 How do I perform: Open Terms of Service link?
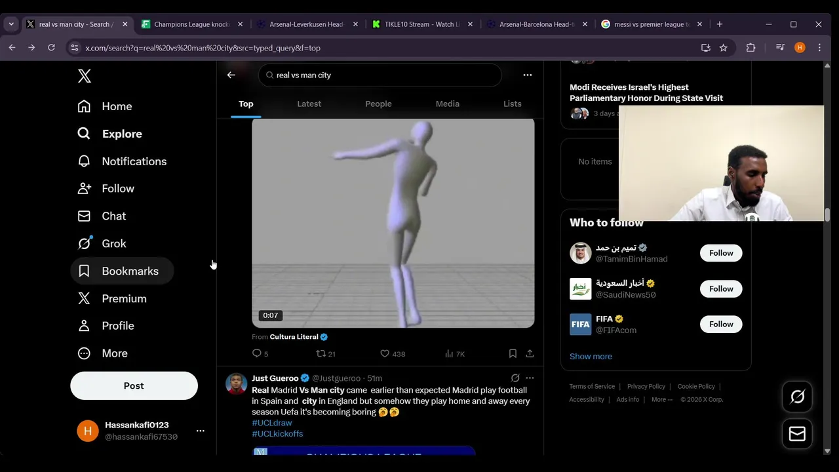[x=592, y=387]
